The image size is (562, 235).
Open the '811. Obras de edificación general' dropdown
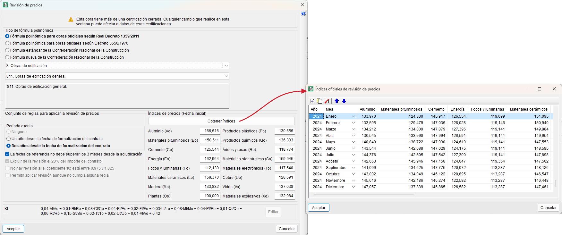click(x=226, y=76)
